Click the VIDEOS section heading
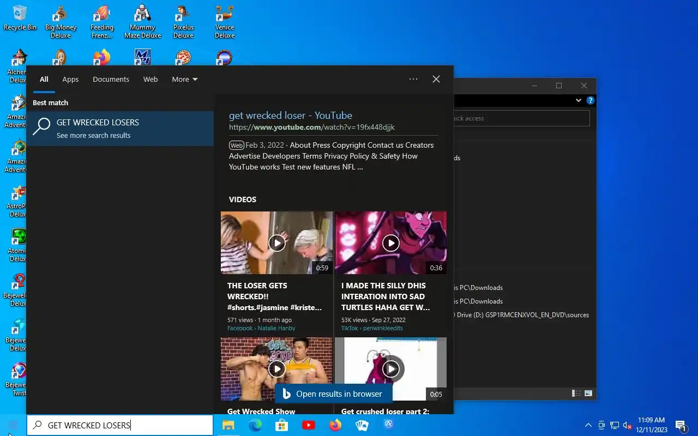 [x=243, y=199]
